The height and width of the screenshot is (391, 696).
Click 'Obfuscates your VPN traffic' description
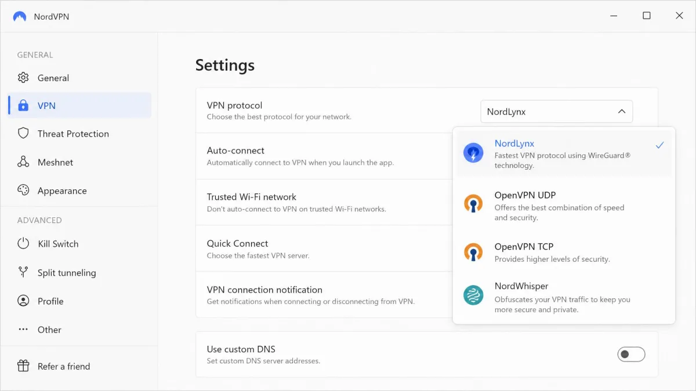tap(563, 305)
